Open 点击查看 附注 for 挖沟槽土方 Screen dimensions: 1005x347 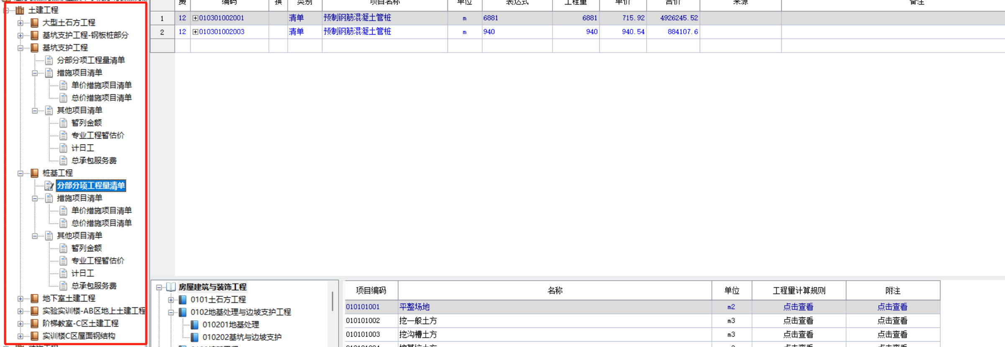(x=892, y=334)
